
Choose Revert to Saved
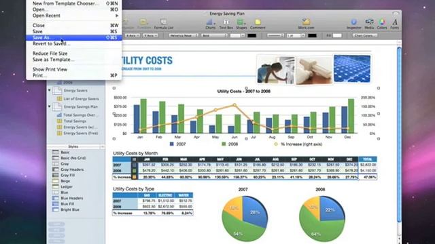tap(74, 43)
